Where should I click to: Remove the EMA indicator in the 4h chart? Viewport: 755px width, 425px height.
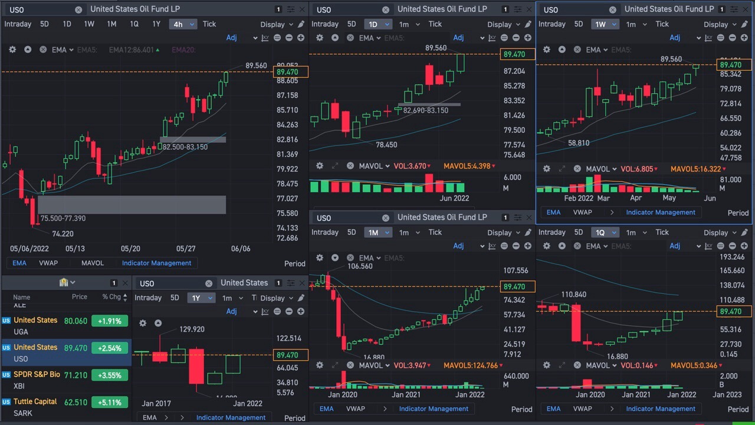click(x=43, y=50)
